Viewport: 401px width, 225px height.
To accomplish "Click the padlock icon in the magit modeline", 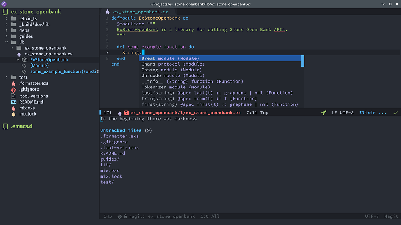I will pyautogui.click(x=125, y=216).
